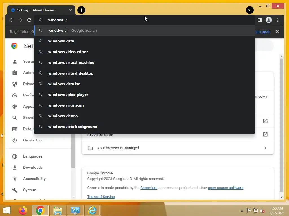
Task: Close the 'Settings - About Chrome' tab
Action: tap(71, 10)
